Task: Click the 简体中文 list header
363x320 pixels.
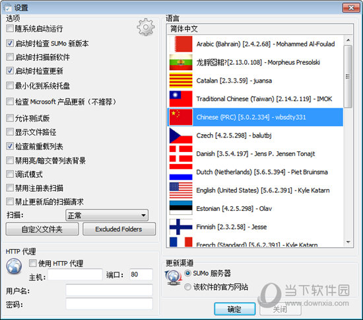Action: tap(260, 29)
